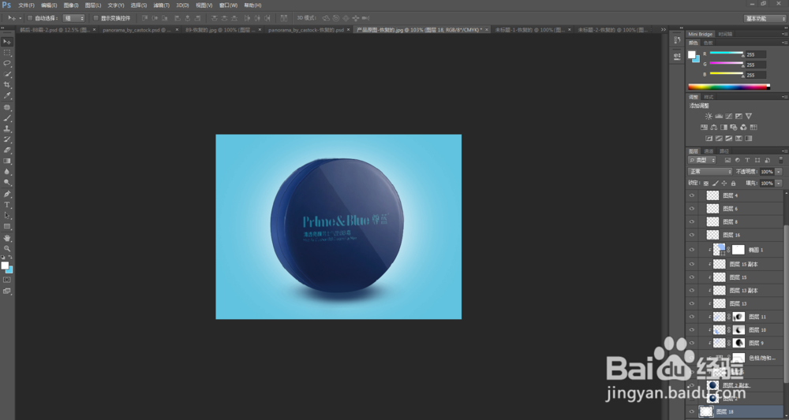The width and height of the screenshot is (789, 420).
Task: Toggle the layer filter on/off switch
Action: (x=781, y=160)
